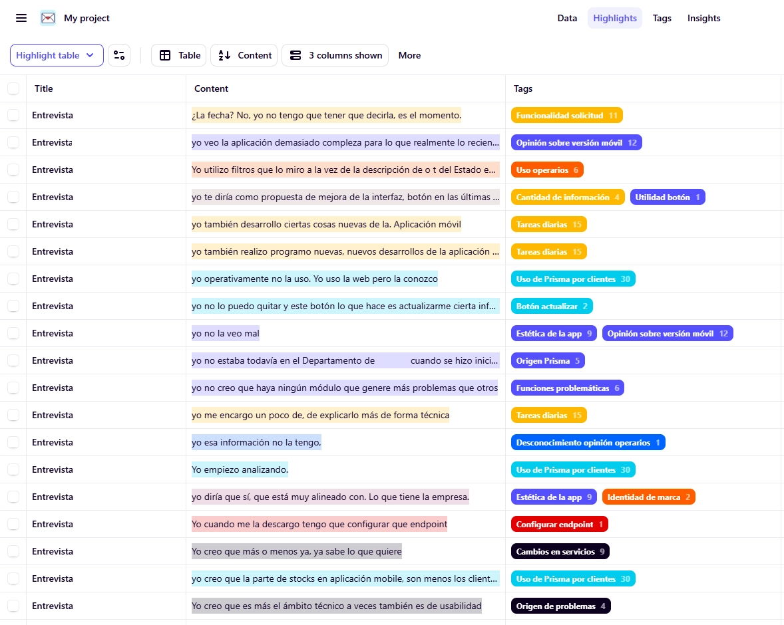
Task: Select the Configurar endpoint tag
Action: [x=559, y=524]
